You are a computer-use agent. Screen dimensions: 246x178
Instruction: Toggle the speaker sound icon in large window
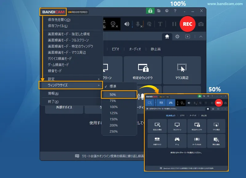tap(127, 24)
